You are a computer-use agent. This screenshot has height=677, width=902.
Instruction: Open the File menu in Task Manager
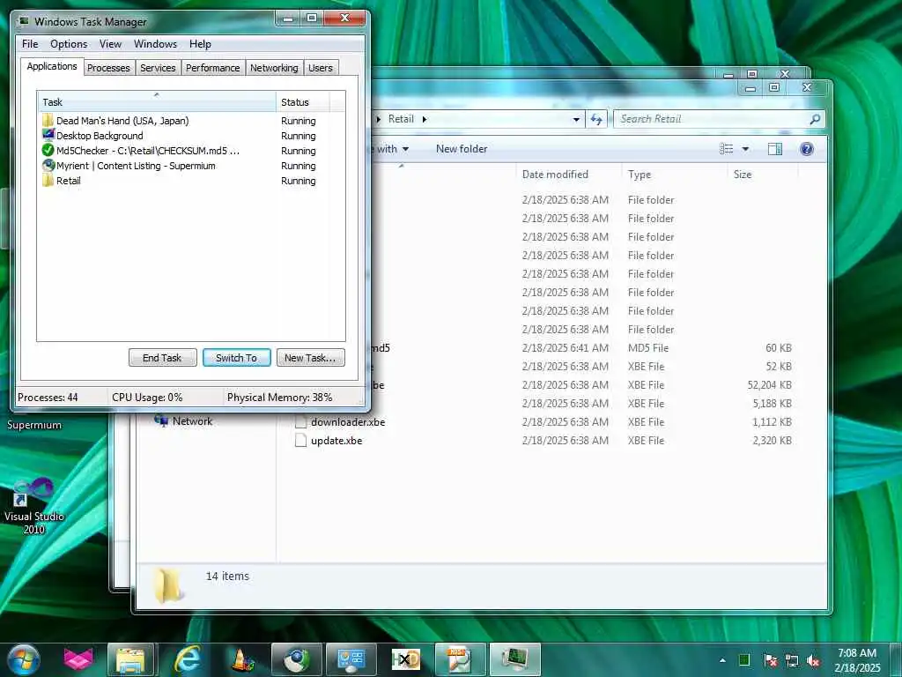pyautogui.click(x=30, y=44)
